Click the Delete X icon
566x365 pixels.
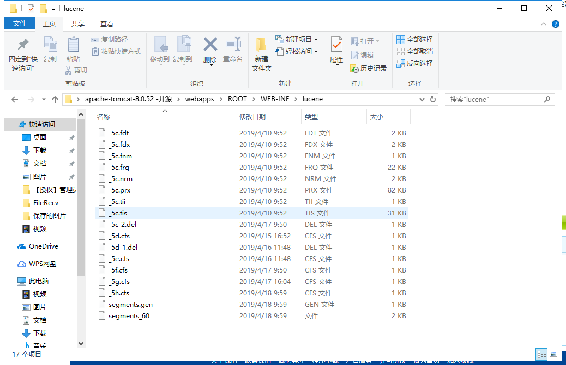click(210, 44)
